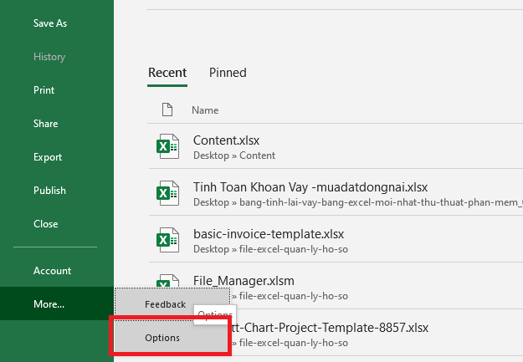This screenshot has width=523, height=362.
Task: Click the document icon in the Name header
Action: click(167, 110)
